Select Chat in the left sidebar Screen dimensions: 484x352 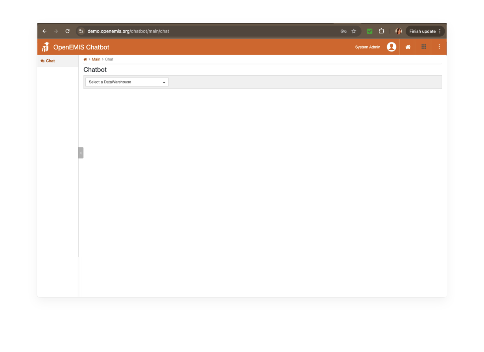coord(58,61)
